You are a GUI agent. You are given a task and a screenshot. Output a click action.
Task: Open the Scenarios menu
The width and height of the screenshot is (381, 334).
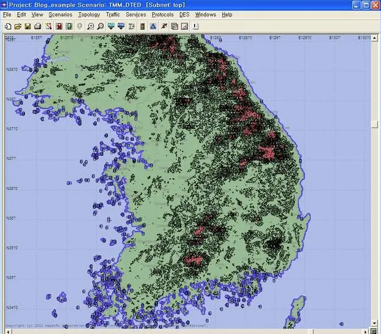coord(60,14)
